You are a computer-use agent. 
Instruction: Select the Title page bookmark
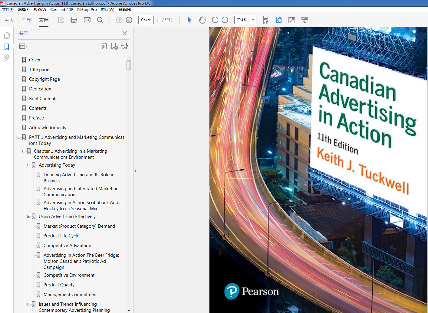click(39, 70)
